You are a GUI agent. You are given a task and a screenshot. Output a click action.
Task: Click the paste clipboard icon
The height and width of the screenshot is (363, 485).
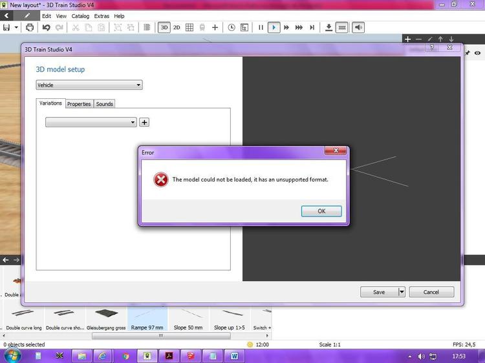(x=101, y=28)
